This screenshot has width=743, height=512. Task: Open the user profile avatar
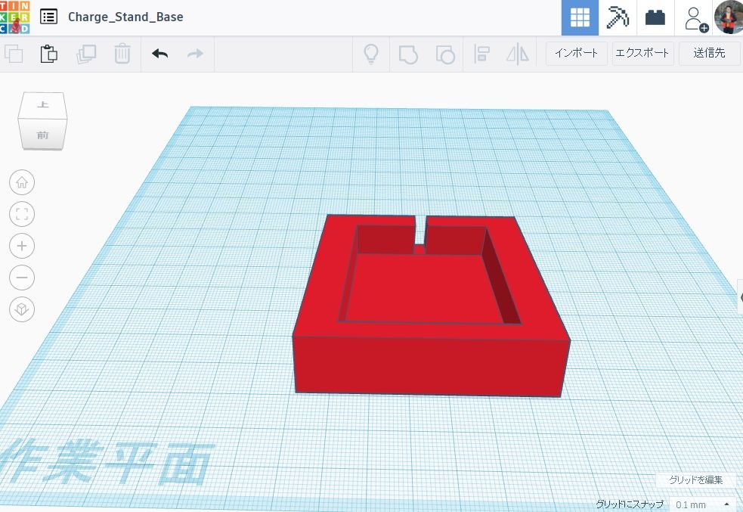729,17
